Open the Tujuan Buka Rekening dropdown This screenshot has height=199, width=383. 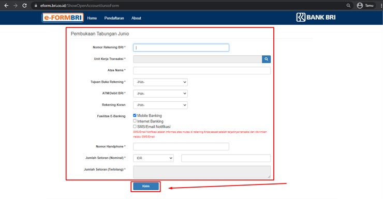coord(160,82)
